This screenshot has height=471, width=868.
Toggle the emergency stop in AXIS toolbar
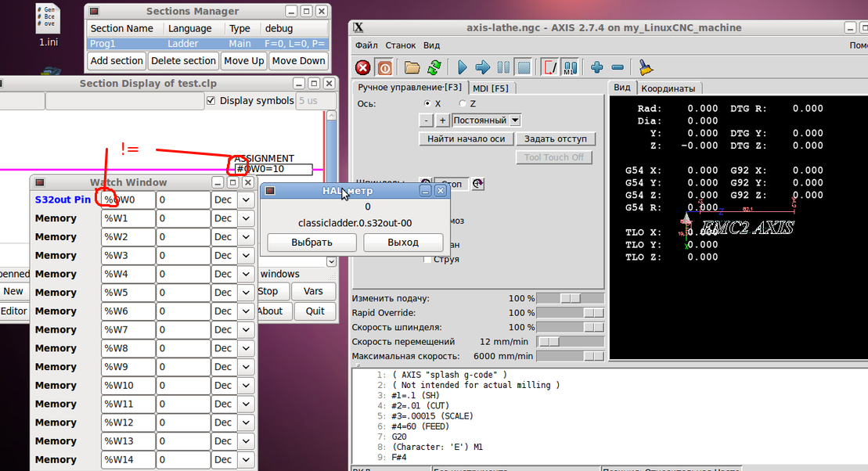pos(362,67)
